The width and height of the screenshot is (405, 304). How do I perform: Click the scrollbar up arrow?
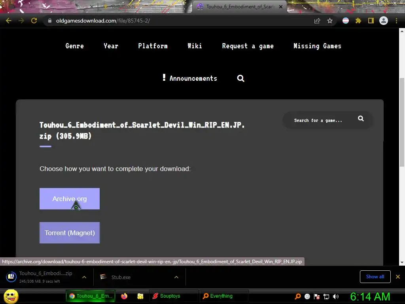point(402,31)
